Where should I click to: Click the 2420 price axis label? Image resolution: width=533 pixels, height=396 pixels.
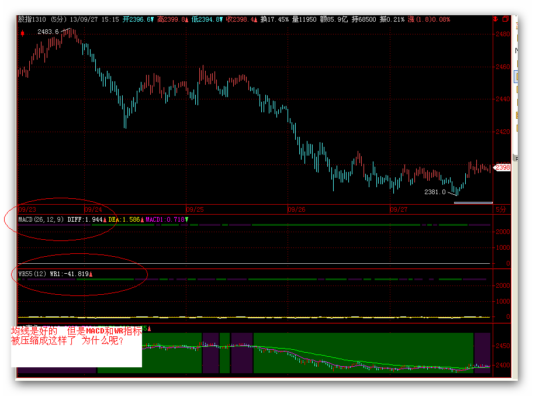[503, 132]
